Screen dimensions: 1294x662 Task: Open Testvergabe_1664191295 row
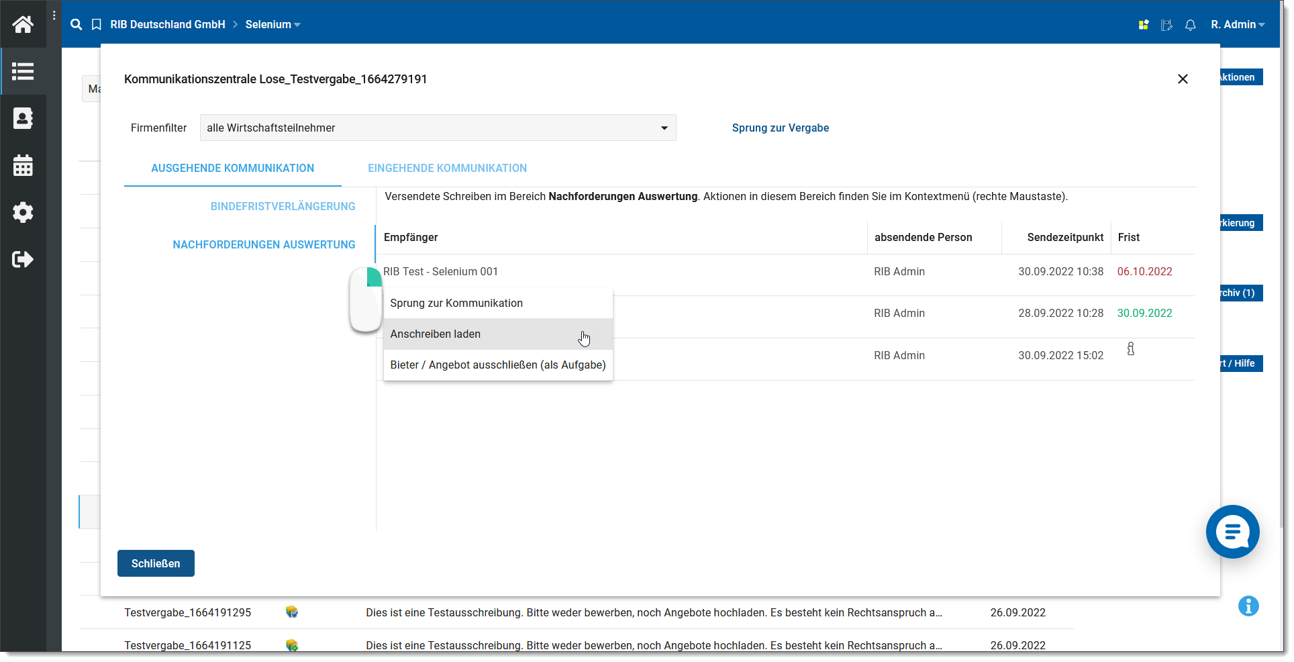tap(576, 612)
